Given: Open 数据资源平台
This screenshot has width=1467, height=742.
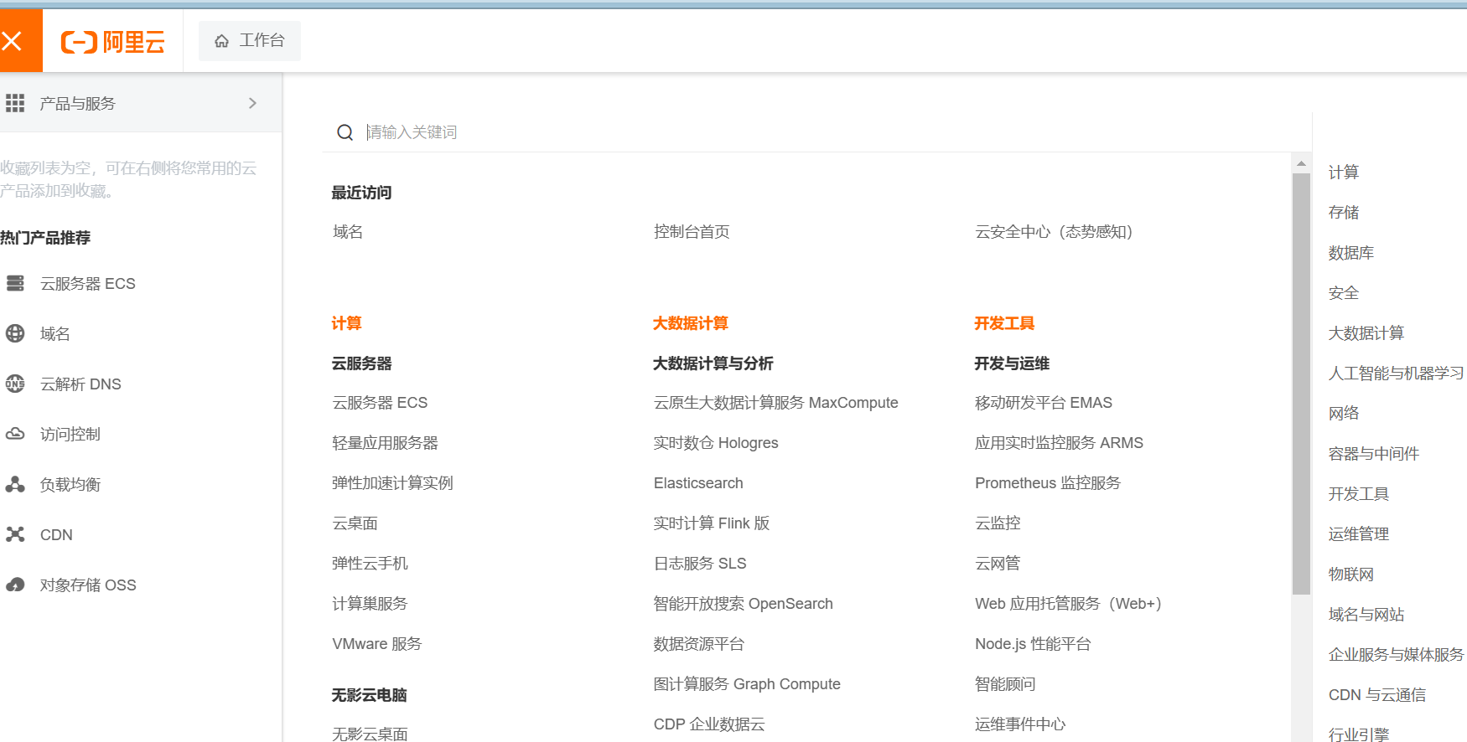Looking at the screenshot, I should 699,644.
